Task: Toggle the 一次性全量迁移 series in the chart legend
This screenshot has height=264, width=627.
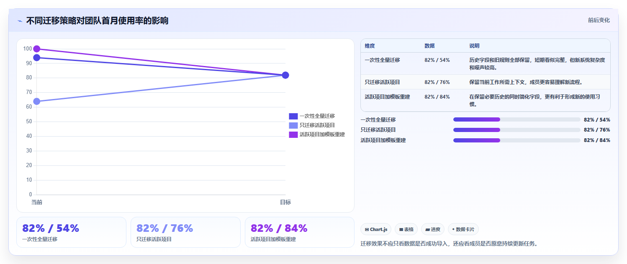Action: 312,116
